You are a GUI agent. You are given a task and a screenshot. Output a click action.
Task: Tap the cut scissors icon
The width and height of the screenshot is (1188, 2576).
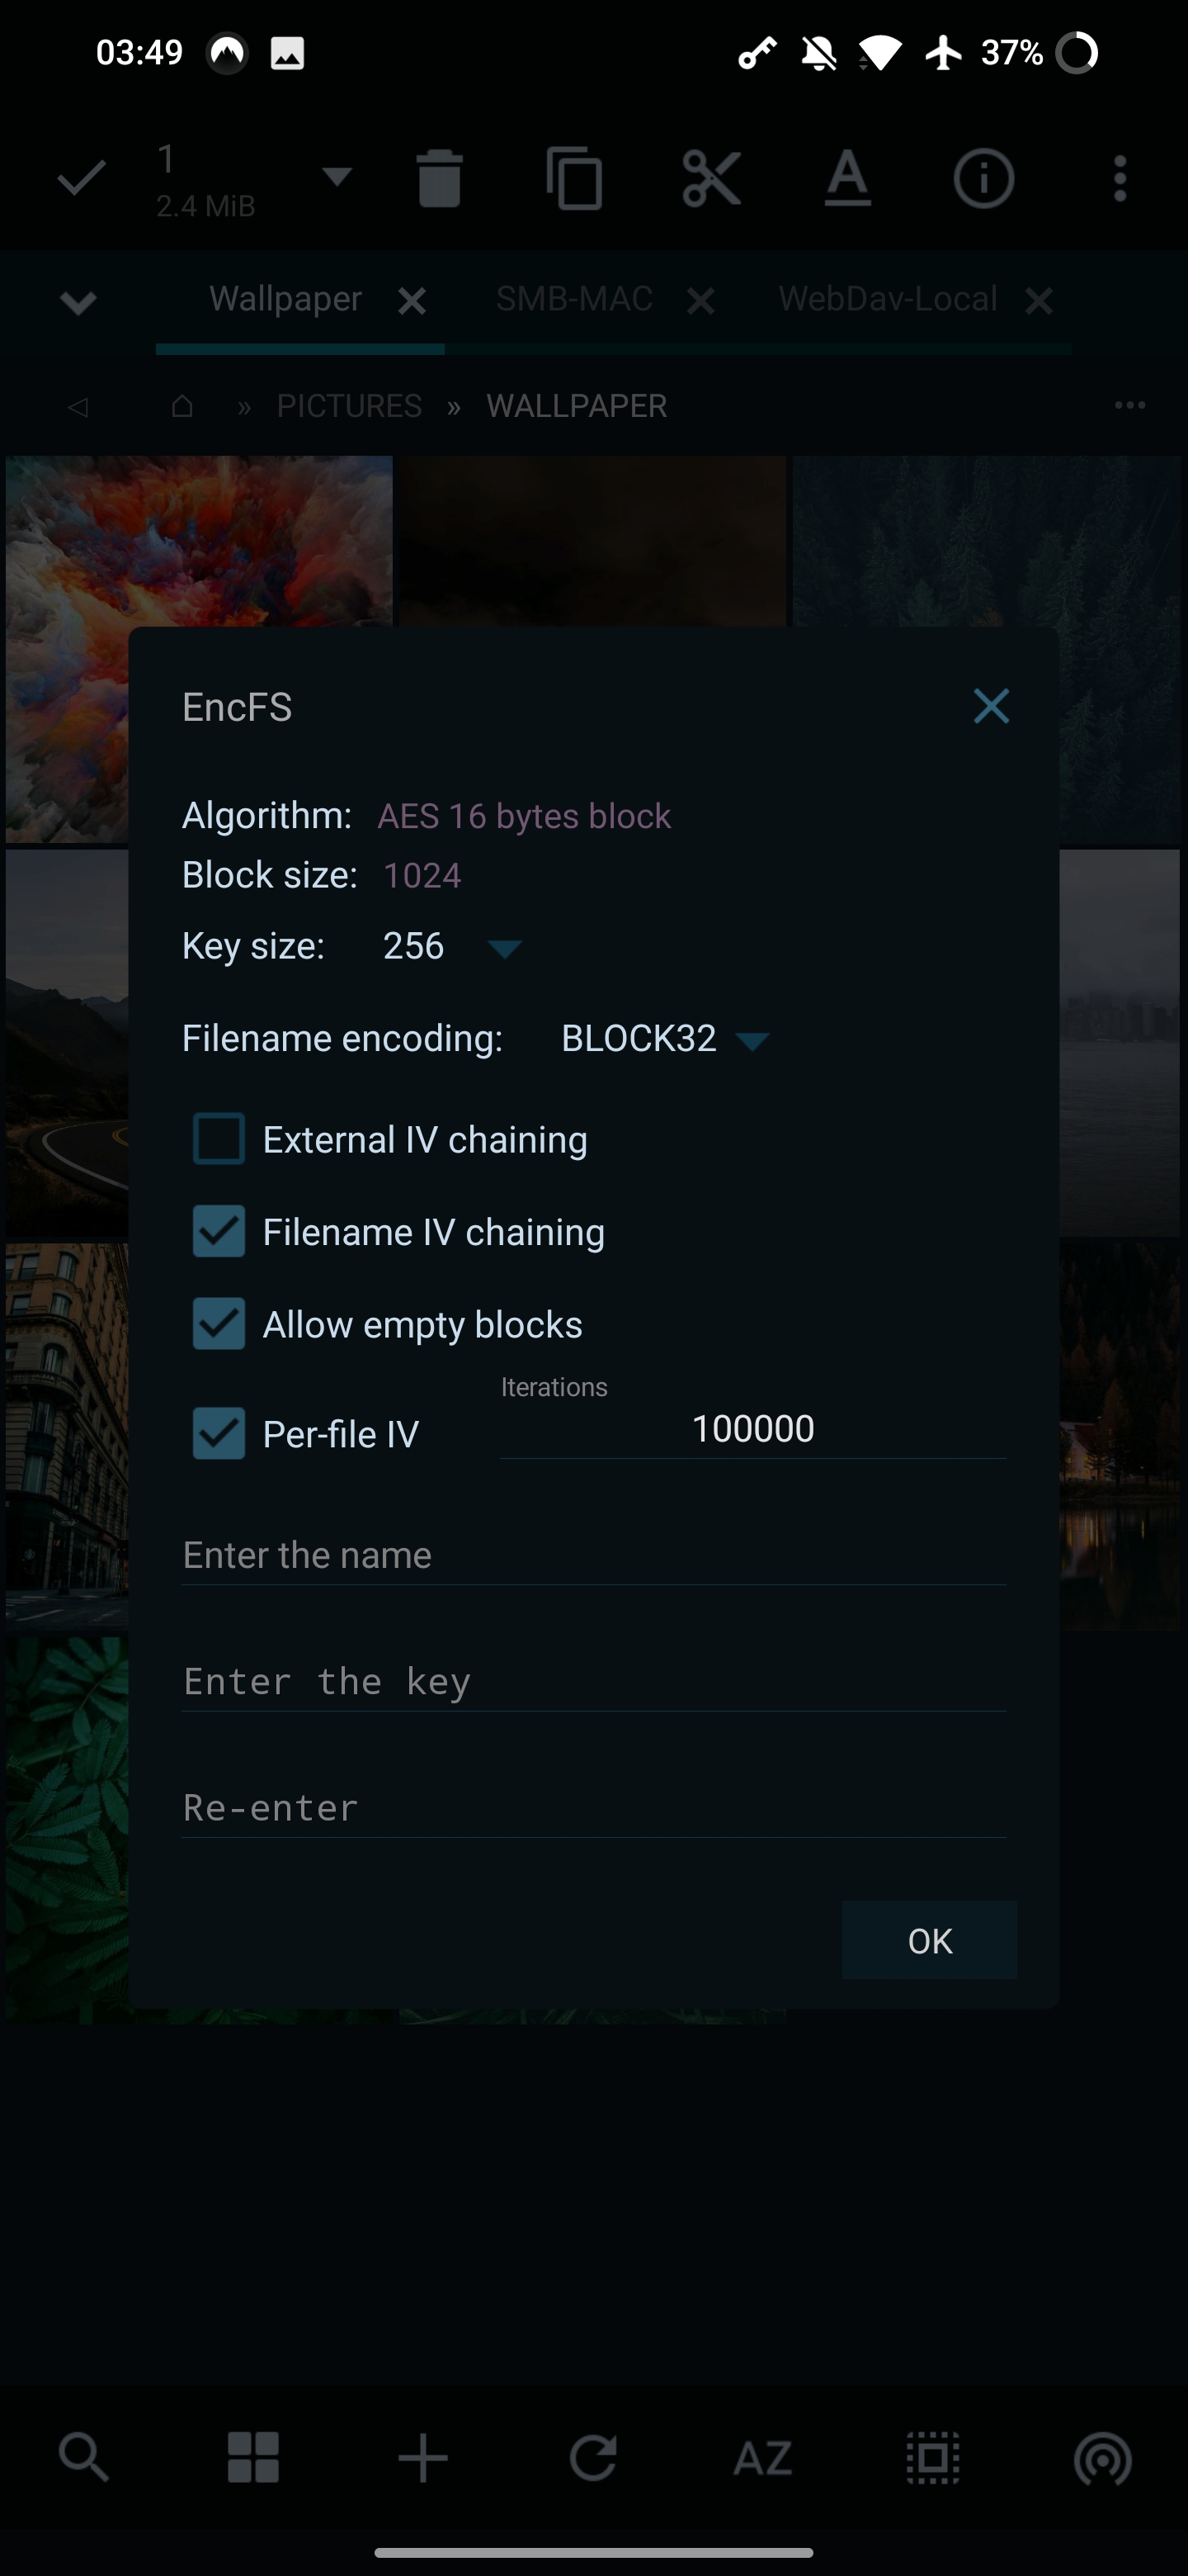click(x=711, y=179)
